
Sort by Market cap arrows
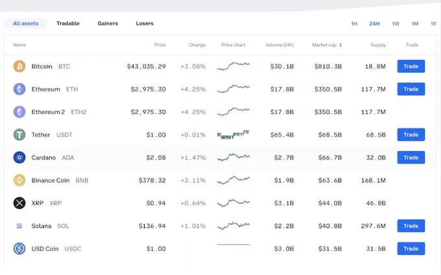coord(340,45)
